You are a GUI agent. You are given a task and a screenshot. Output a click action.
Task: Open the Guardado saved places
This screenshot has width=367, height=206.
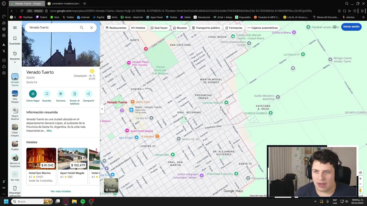pos(15,41)
